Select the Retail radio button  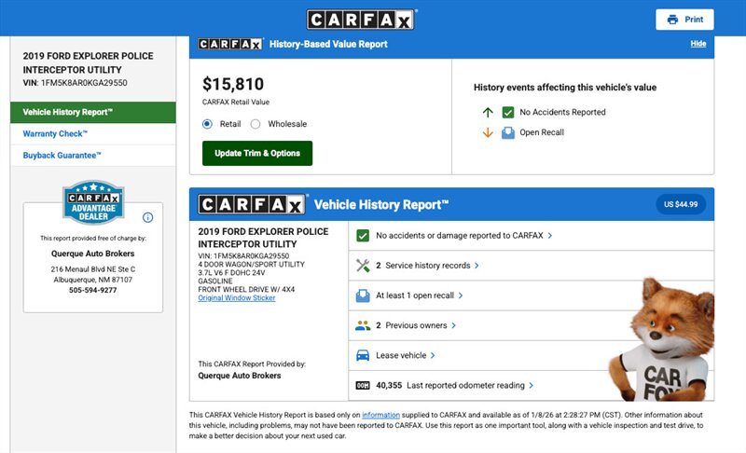208,124
